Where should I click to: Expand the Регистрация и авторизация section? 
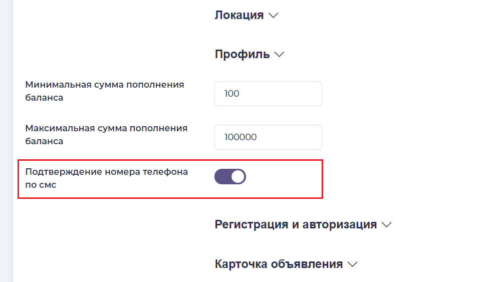pos(296,224)
